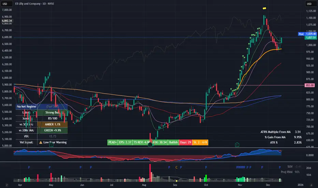Click the VIX value 15.73
318x188 pixels.
(x=53, y=136)
